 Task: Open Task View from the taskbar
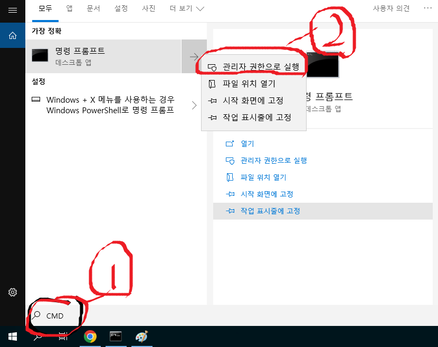[x=63, y=336]
